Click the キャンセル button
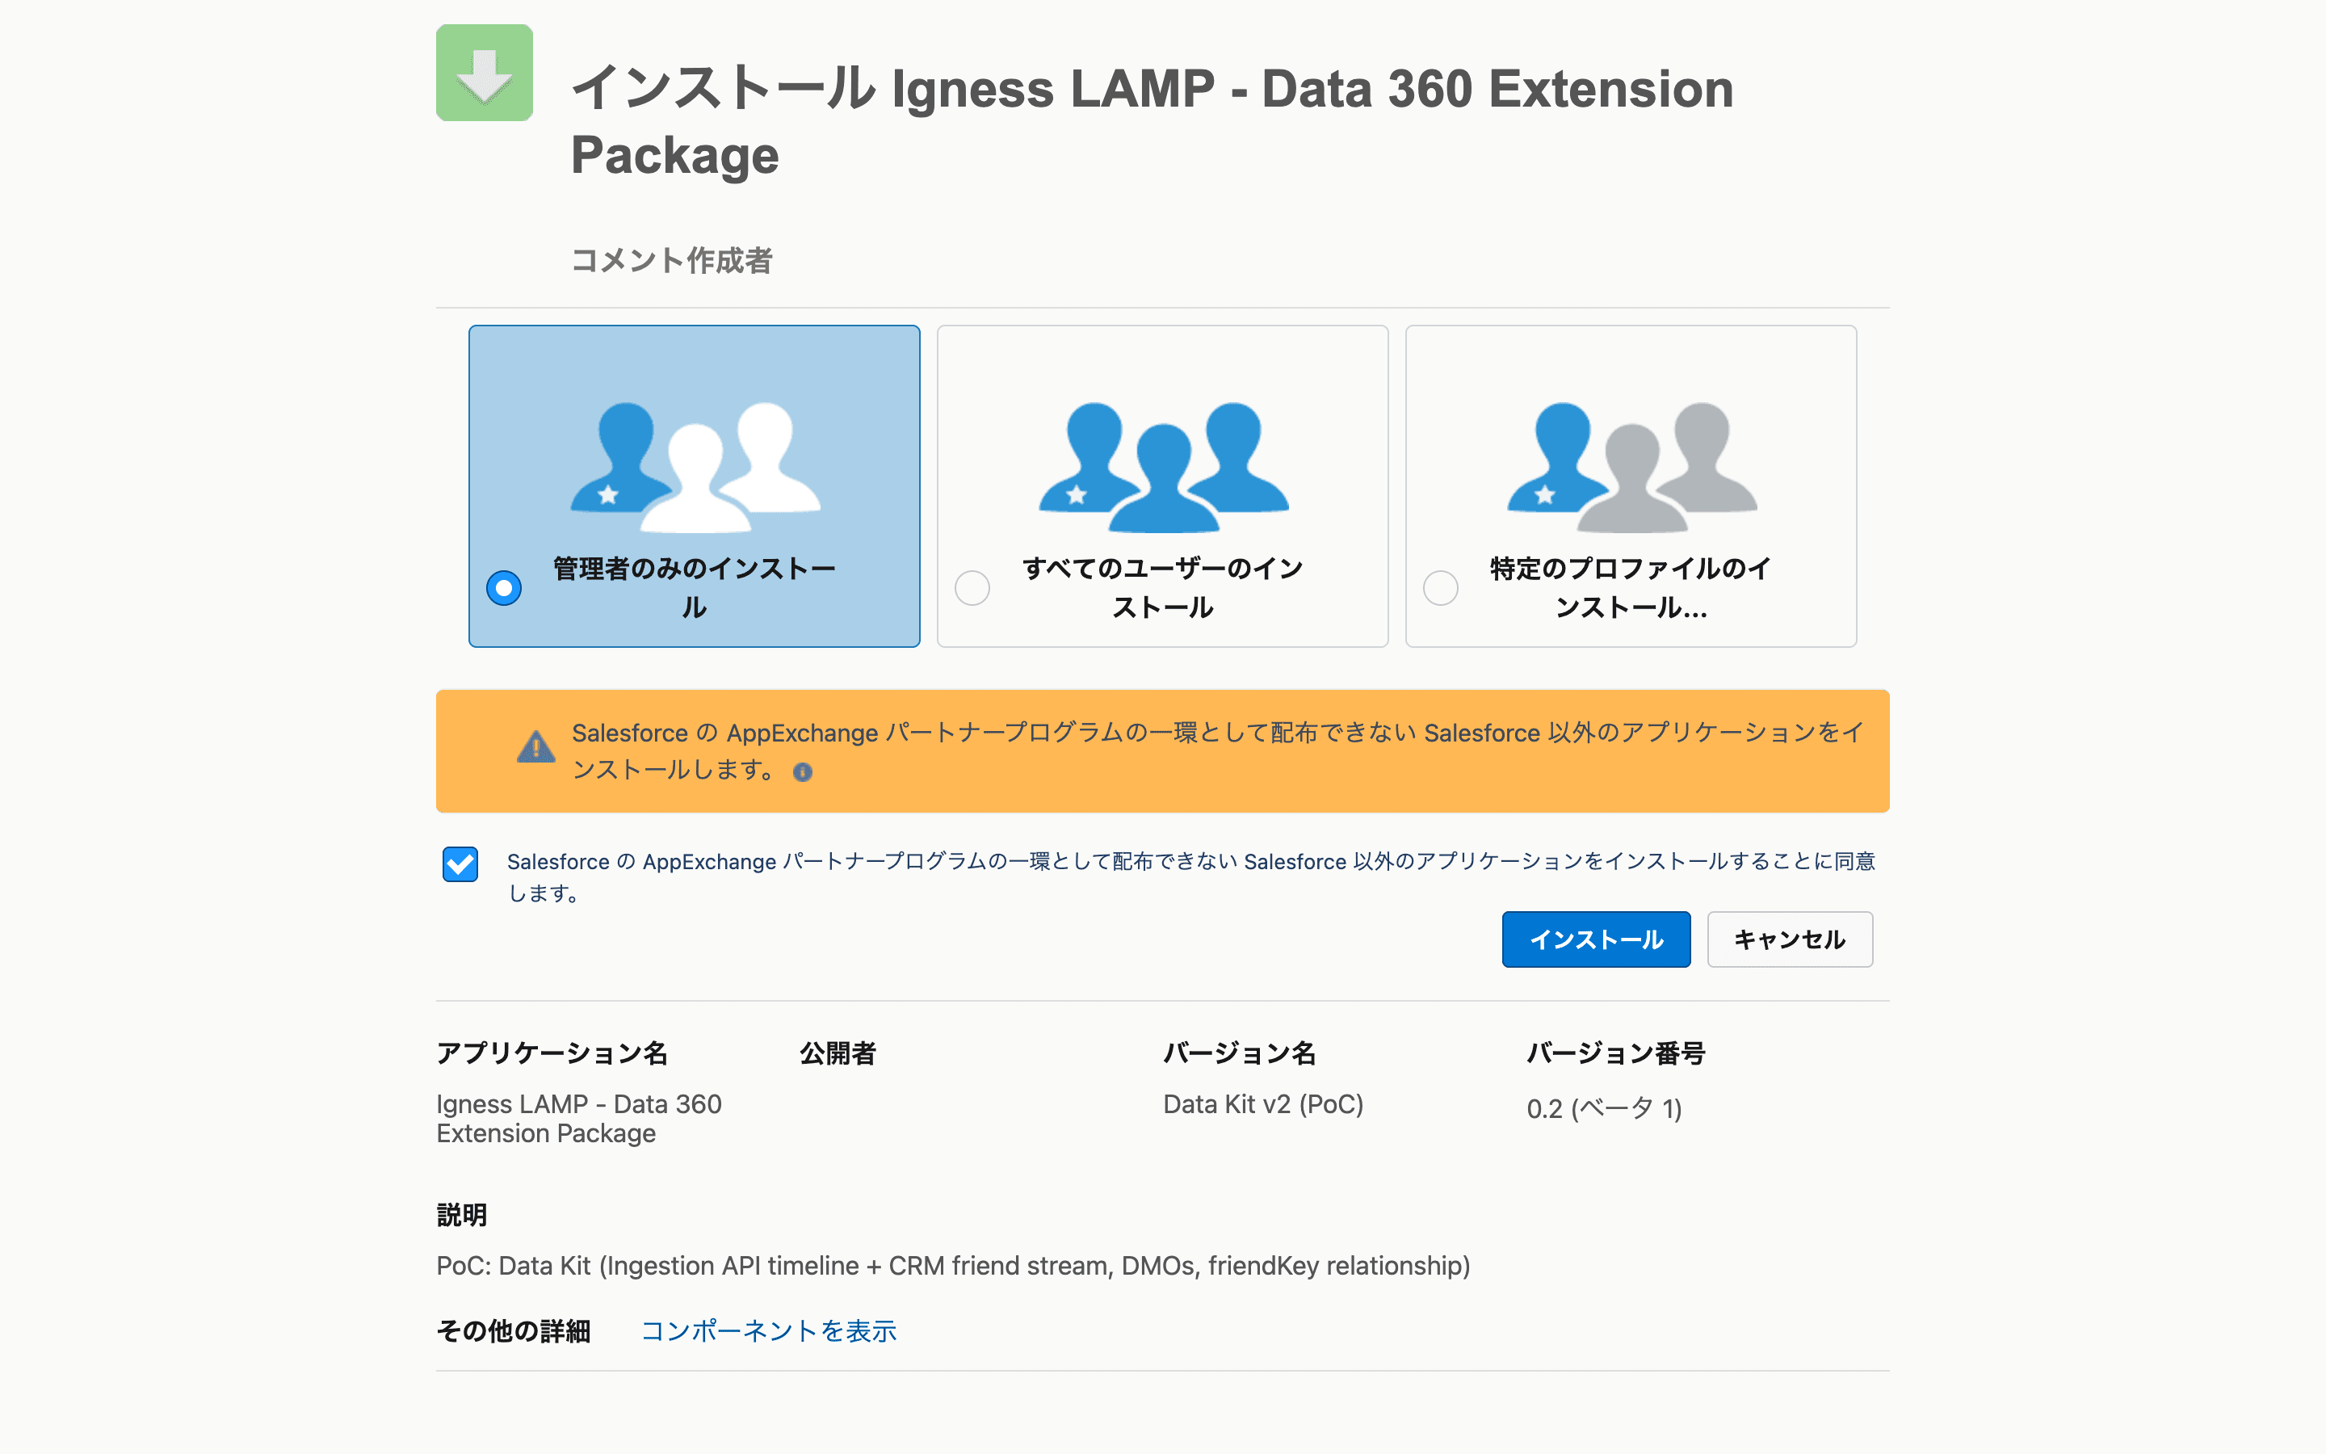Viewport: 2326px width, 1454px height. click(1790, 939)
